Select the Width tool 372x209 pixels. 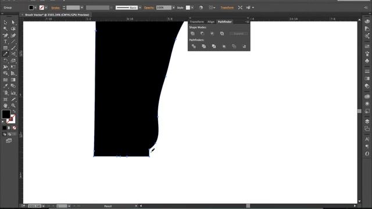(x=5, y=67)
